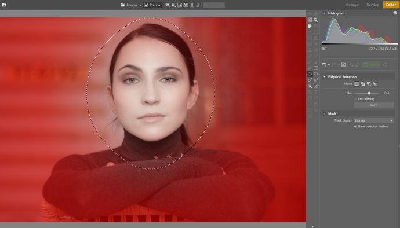Screen dimensions: 400x228
Task: Click the Undo arrow
Action: pos(324,65)
